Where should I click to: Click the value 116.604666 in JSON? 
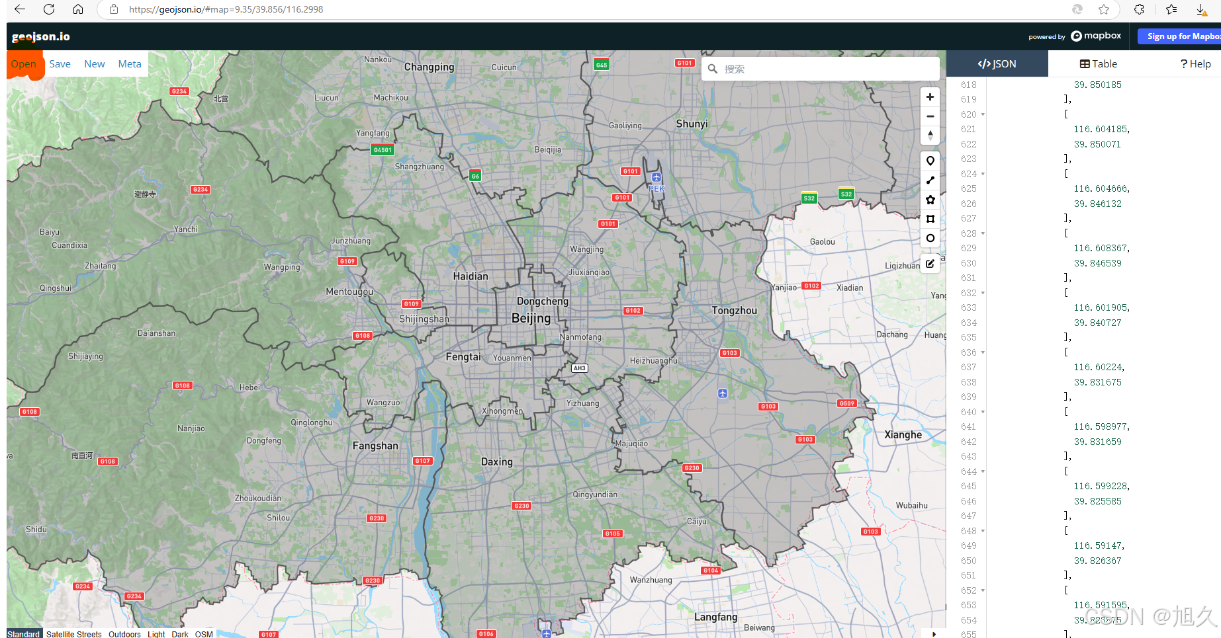tap(1101, 188)
